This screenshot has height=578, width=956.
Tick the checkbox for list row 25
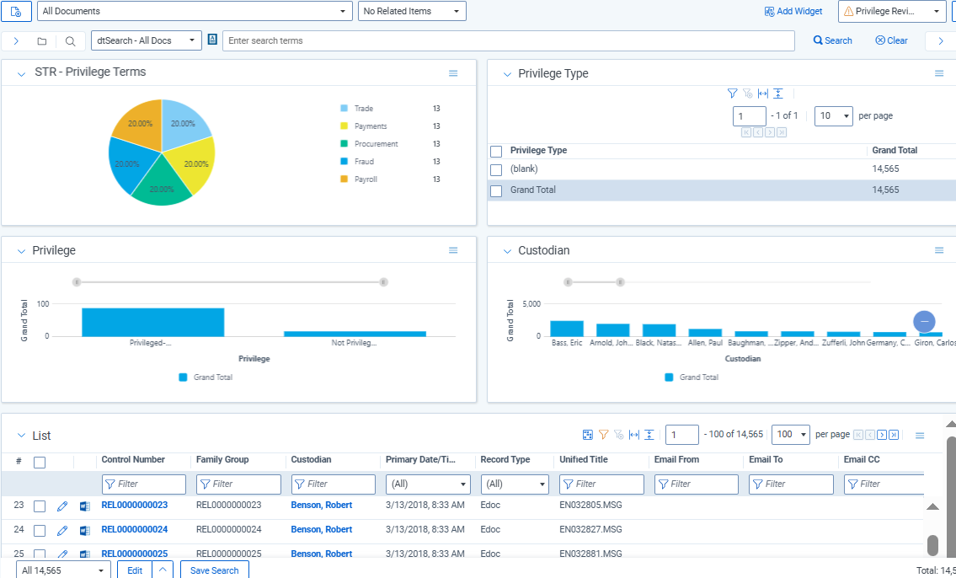coord(40,554)
